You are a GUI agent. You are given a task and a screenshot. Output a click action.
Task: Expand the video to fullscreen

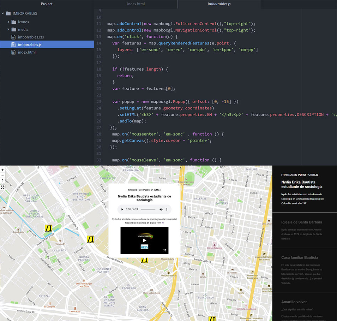[164, 250]
